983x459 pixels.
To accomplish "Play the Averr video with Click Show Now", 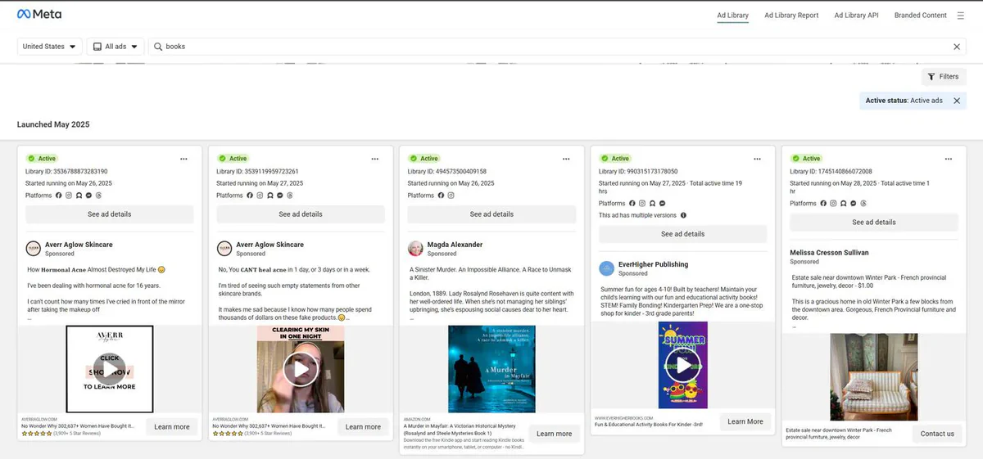I will coord(110,368).
